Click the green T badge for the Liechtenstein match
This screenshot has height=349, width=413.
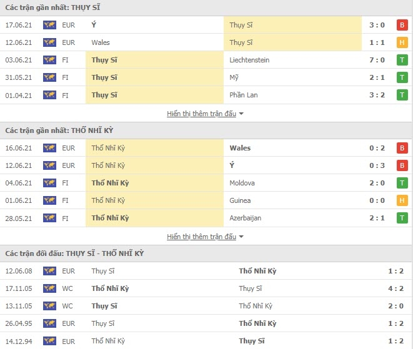402,60
